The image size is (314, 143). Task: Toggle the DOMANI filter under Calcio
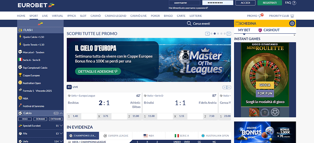[x=40, y=119]
